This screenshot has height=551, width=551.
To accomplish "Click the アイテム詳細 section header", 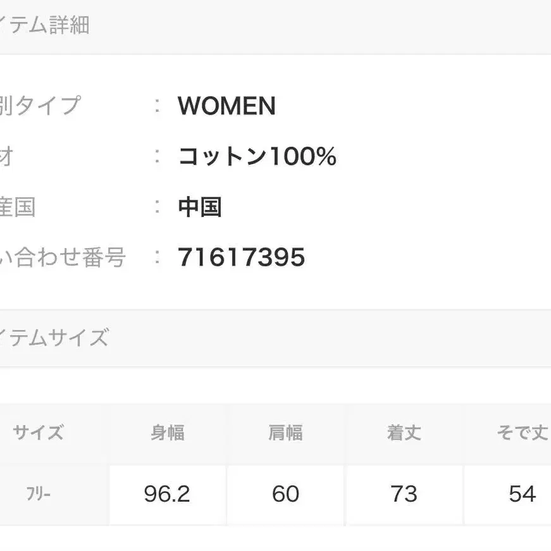I will click(44, 25).
